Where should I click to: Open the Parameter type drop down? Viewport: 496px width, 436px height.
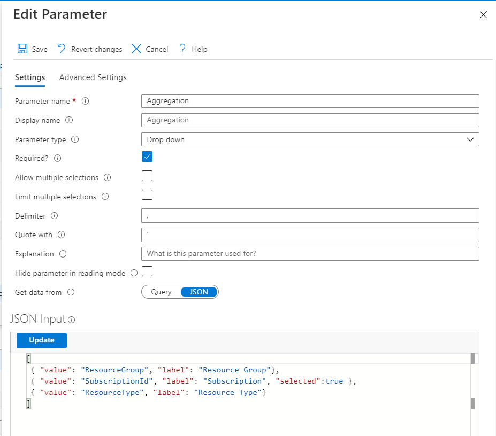pos(310,139)
